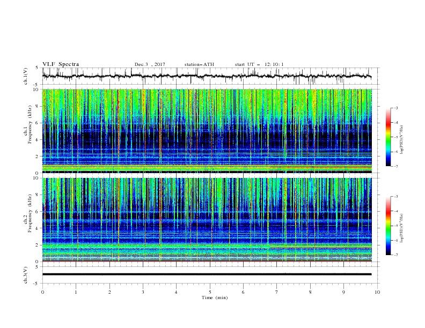Viewport: 425px width, 328px height.
Task: Click time axis tick label "3"
Action: click(x=143, y=292)
